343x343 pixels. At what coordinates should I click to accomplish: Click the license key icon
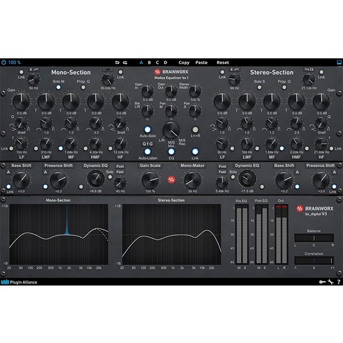[321, 282]
